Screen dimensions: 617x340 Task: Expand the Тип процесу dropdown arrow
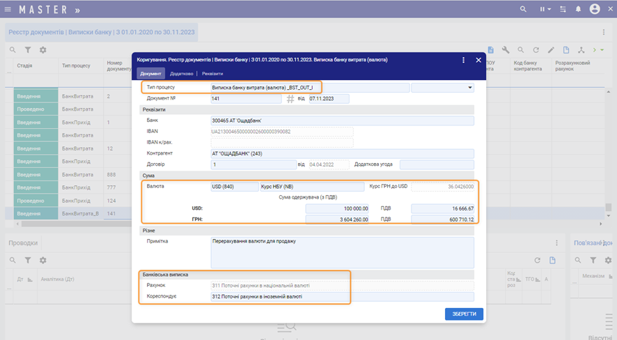470,88
